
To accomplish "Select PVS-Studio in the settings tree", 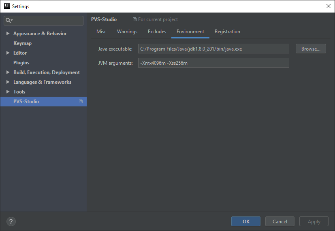I will coord(26,102).
